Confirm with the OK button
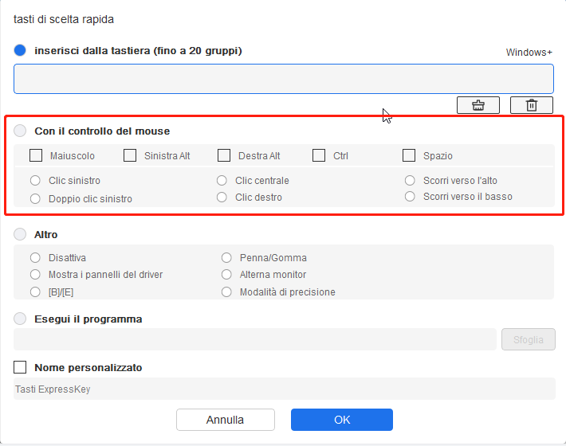 coord(342,420)
